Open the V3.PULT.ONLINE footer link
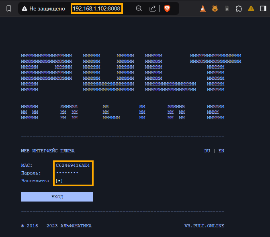 point(204,226)
